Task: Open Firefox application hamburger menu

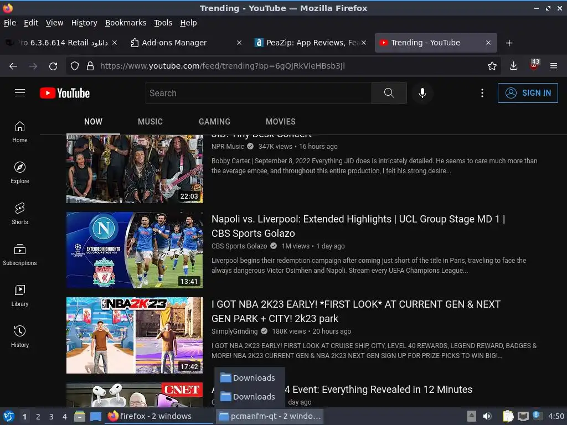Action: (554, 66)
